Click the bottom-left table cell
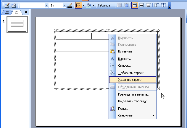The width and height of the screenshot is (187, 128). pos(73,82)
